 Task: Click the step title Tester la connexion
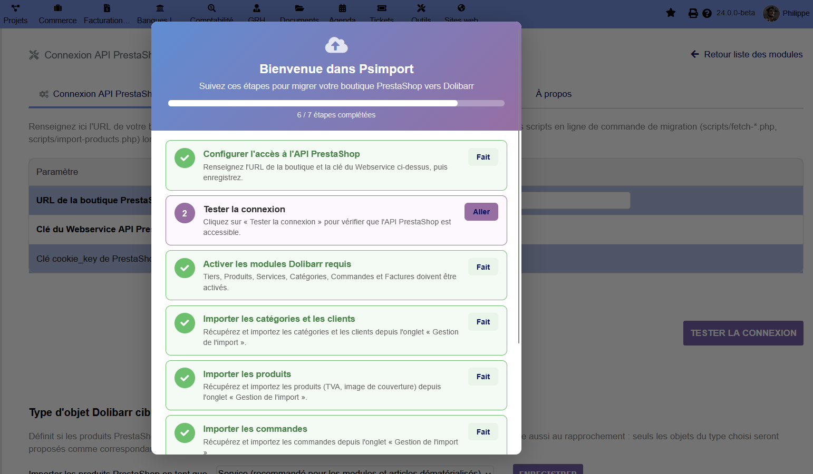(244, 209)
